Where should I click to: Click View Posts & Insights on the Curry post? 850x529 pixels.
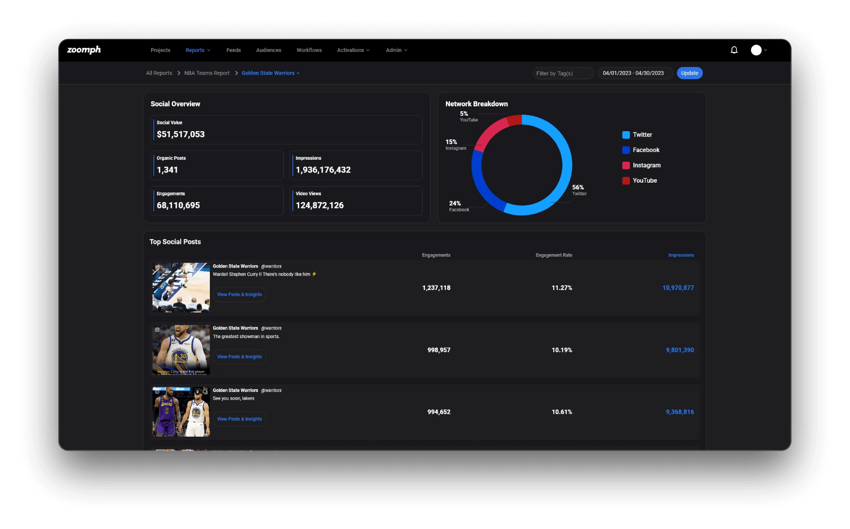(239, 294)
